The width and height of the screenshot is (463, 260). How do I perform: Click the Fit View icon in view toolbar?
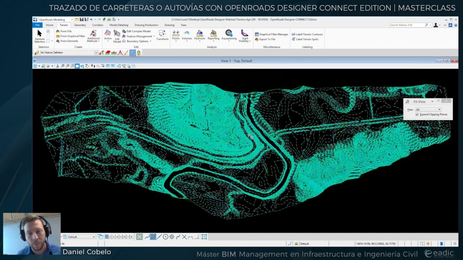click(x=77, y=66)
